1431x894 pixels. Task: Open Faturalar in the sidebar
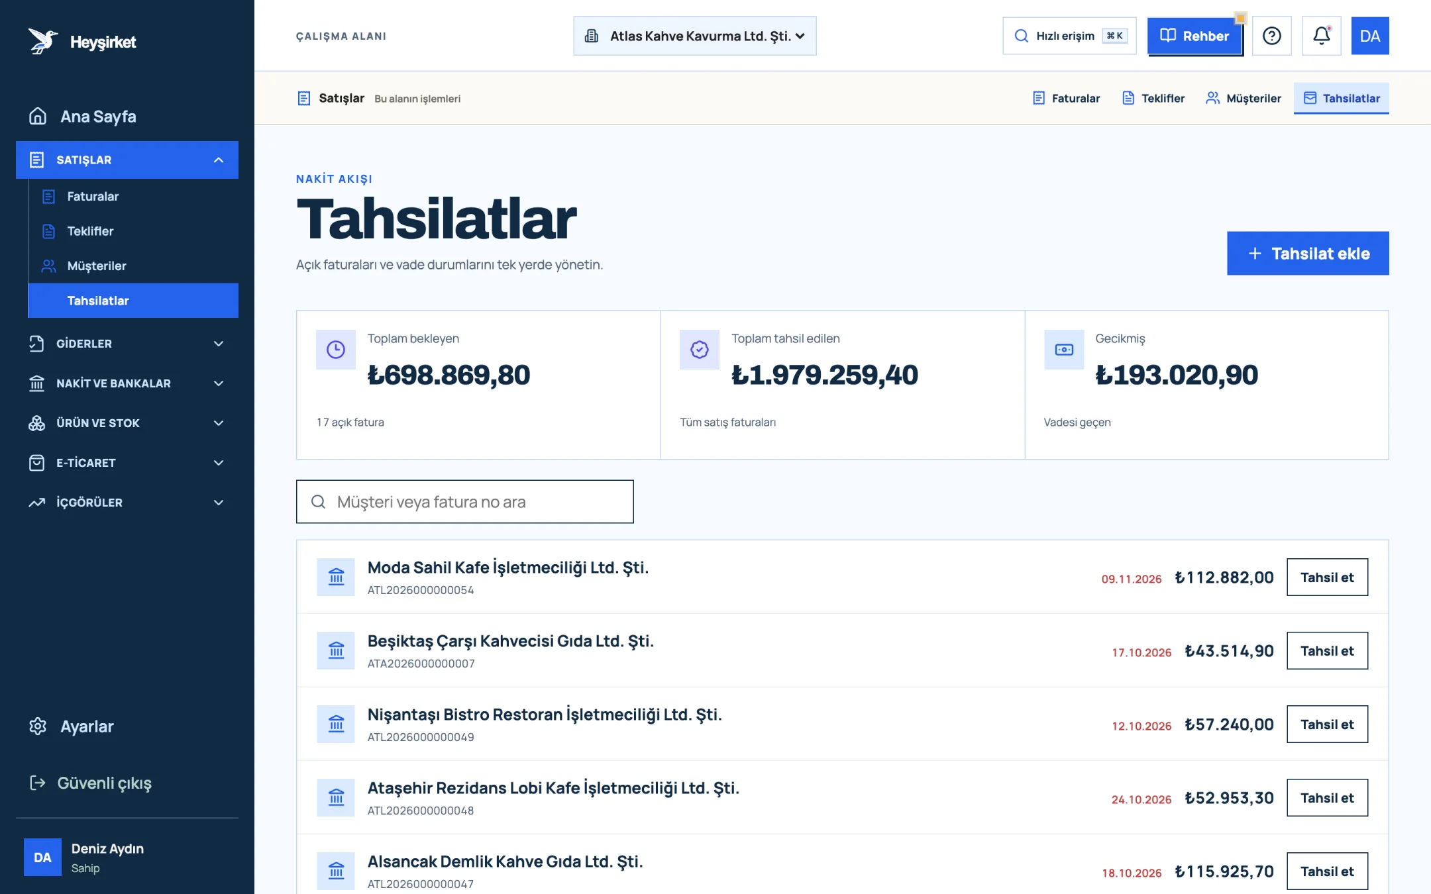point(133,197)
